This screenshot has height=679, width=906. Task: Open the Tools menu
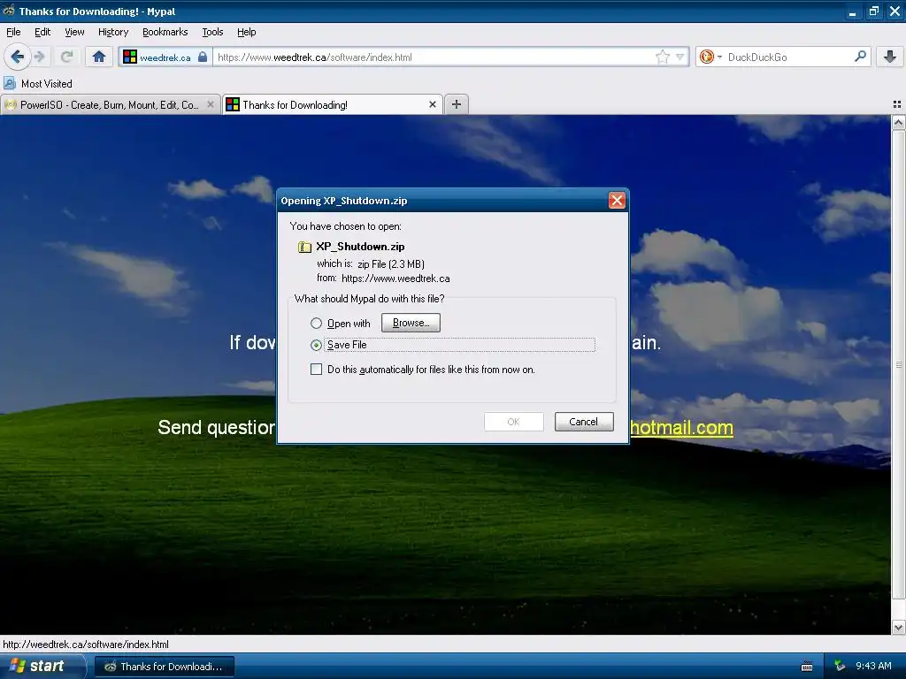click(212, 32)
